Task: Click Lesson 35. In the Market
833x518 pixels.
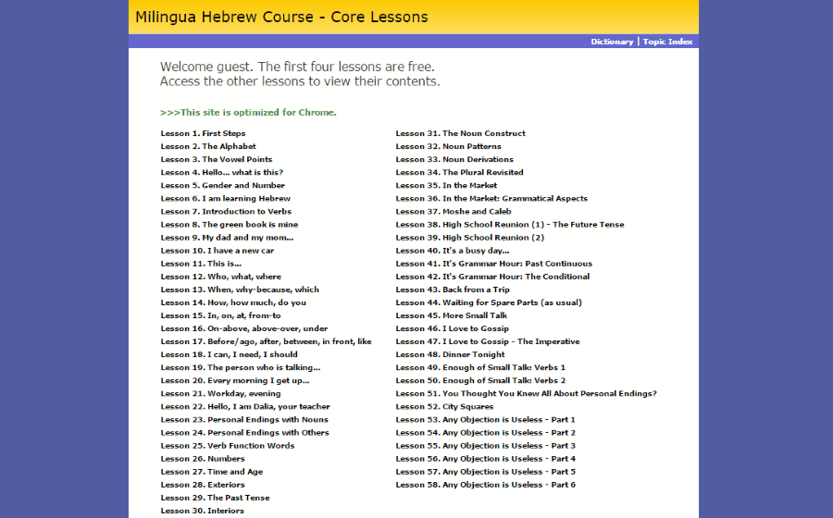Action: (446, 185)
